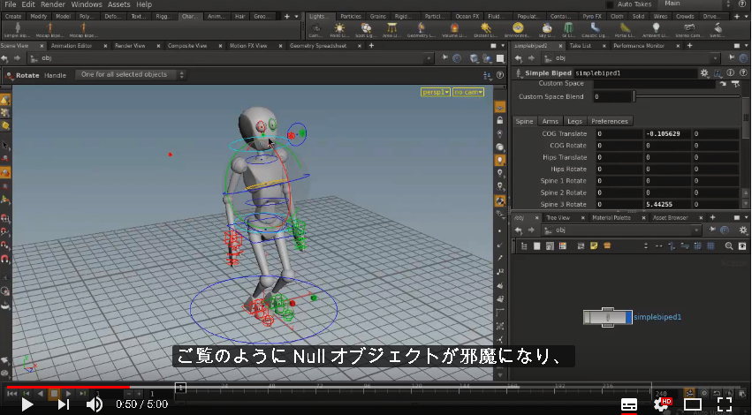This screenshot has height=415, width=752.
Task: Open the persp1 viewport dropdown
Action: pos(436,92)
